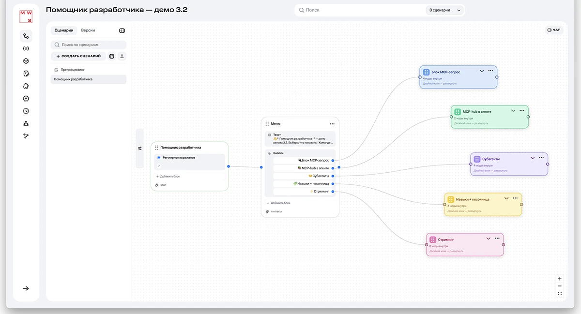This screenshot has height=314, width=581.
Task: Expand the Стриминг block chevron
Action: pos(488,238)
